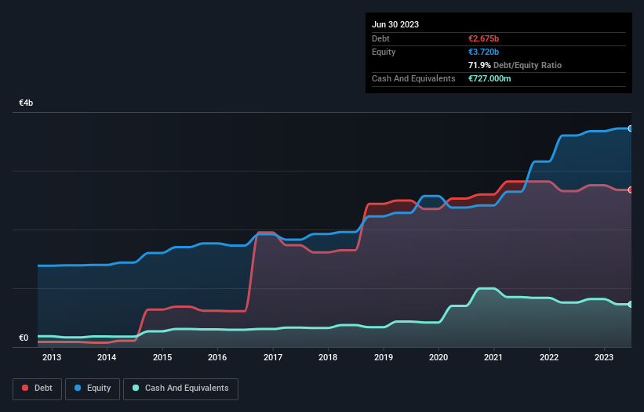This screenshot has height=412, width=644.
Task: Select the Cash And Equivalents endpoint marker
Action: [x=631, y=304]
